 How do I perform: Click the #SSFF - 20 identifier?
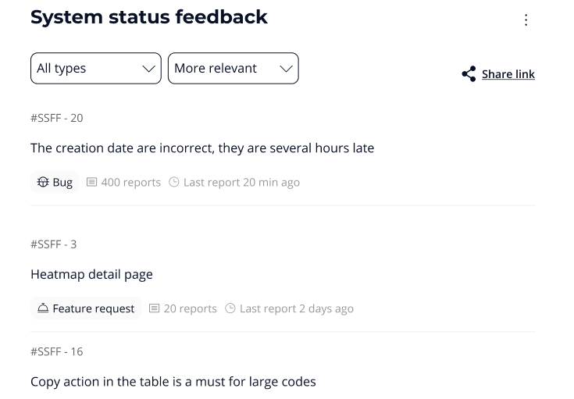tap(56, 118)
